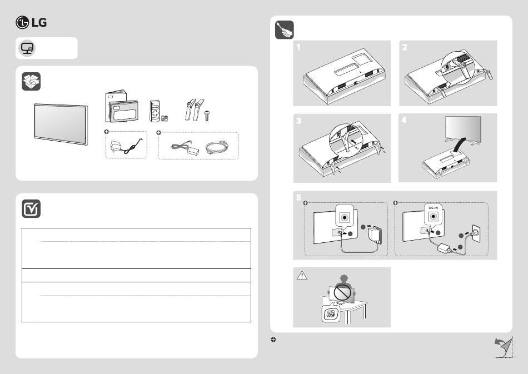This screenshot has width=528, height=374.
Task: Select the TV screen illustration
Action: (61, 124)
